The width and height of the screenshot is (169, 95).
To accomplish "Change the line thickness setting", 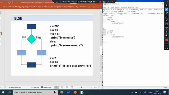I will tap(167, 44).
